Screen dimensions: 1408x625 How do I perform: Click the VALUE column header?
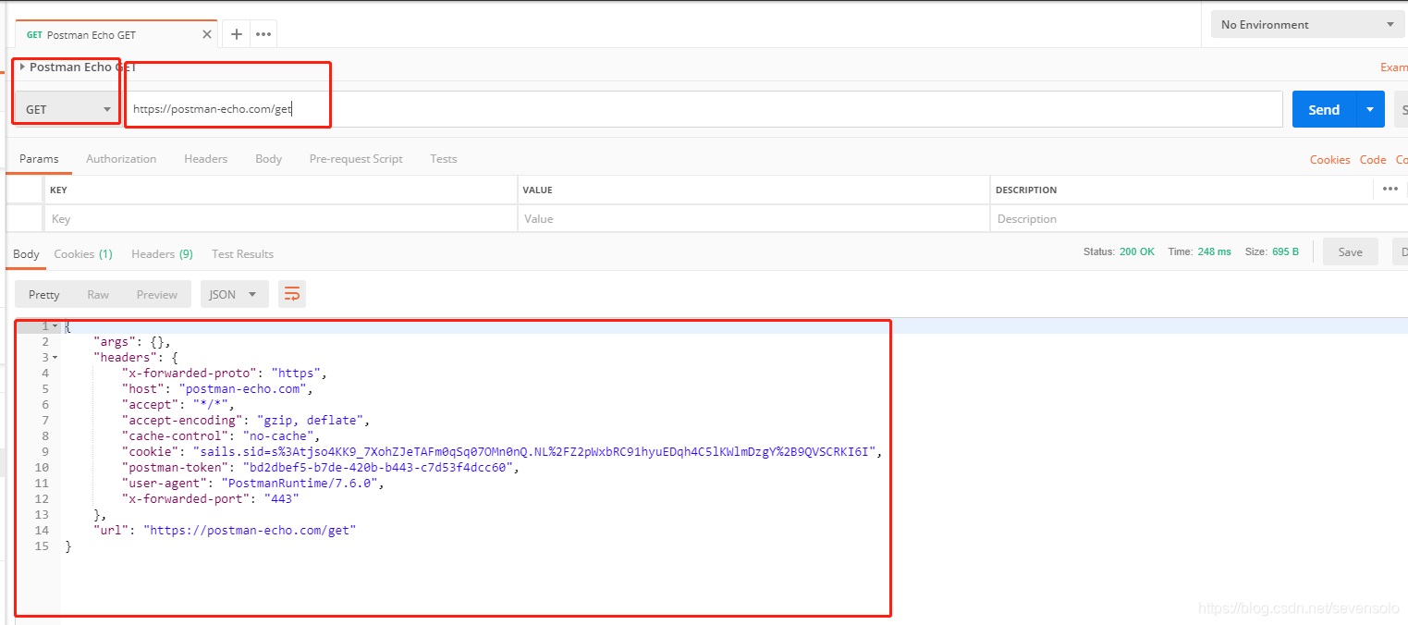point(537,190)
